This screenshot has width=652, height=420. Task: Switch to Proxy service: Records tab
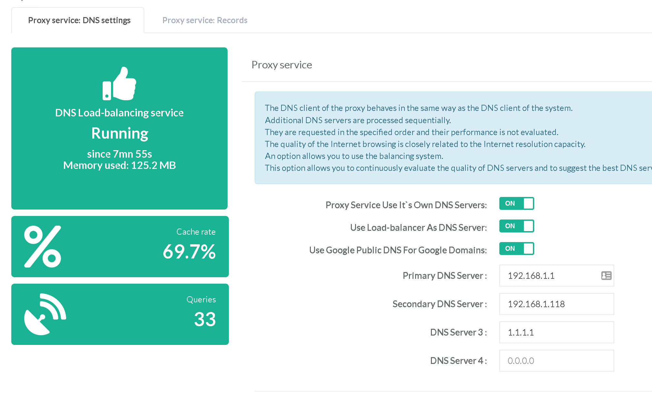(205, 20)
